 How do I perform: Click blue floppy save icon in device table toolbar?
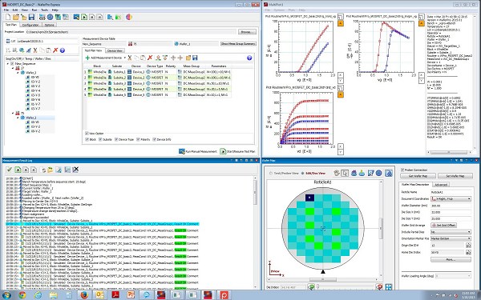[x=195, y=58]
